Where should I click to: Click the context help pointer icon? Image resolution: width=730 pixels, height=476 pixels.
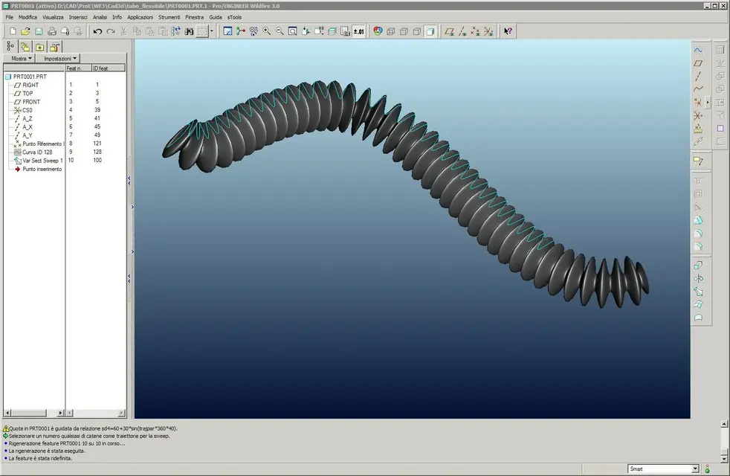pos(508,31)
